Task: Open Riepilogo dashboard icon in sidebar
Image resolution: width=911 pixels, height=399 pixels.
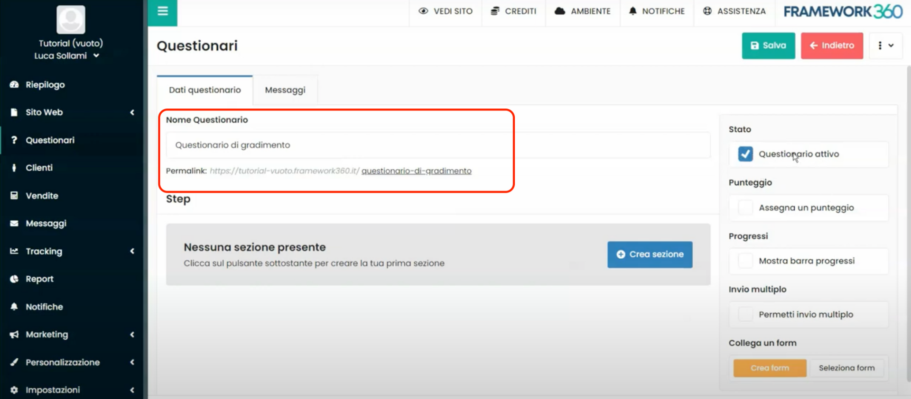Action: [14, 84]
